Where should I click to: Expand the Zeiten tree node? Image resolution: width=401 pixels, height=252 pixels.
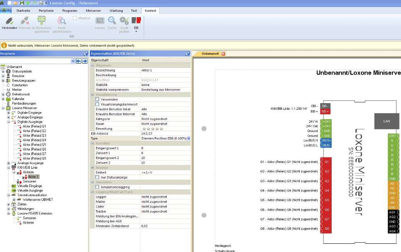9,204
